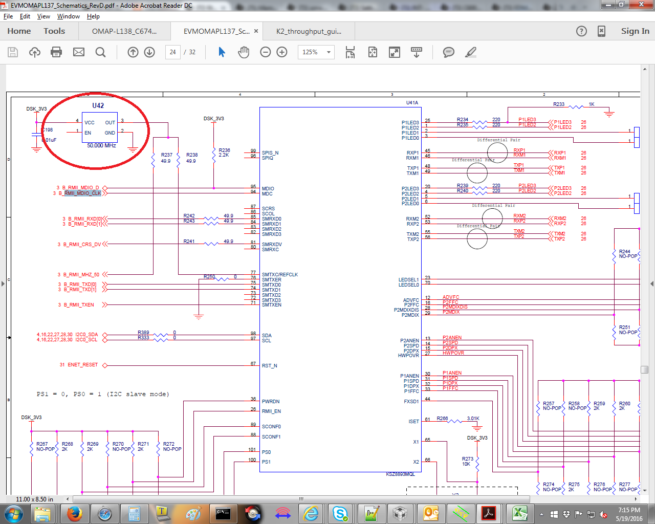Go to the next page
The height and width of the screenshot is (524, 655).
(x=149, y=52)
